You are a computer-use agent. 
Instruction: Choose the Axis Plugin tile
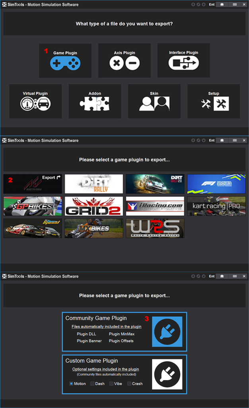tap(124, 61)
